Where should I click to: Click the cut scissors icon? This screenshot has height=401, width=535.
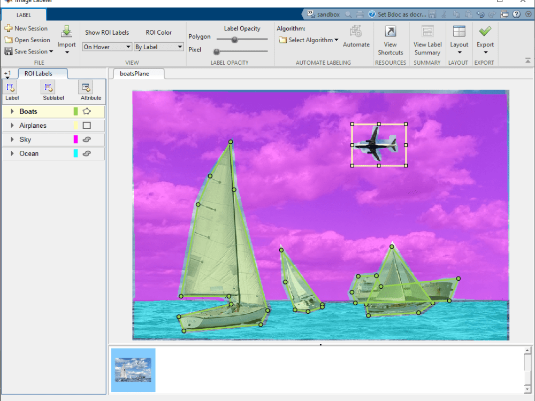tap(444, 14)
